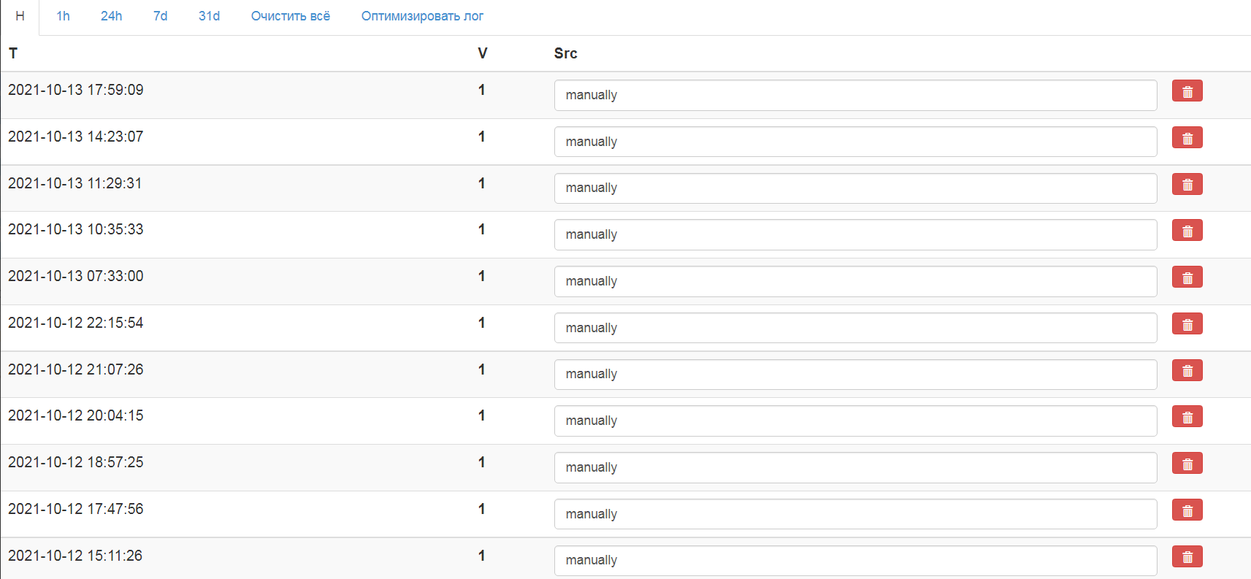Delete the 2021-10-12 17:47:56 row
The width and height of the screenshot is (1251, 579).
pyautogui.click(x=1187, y=510)
